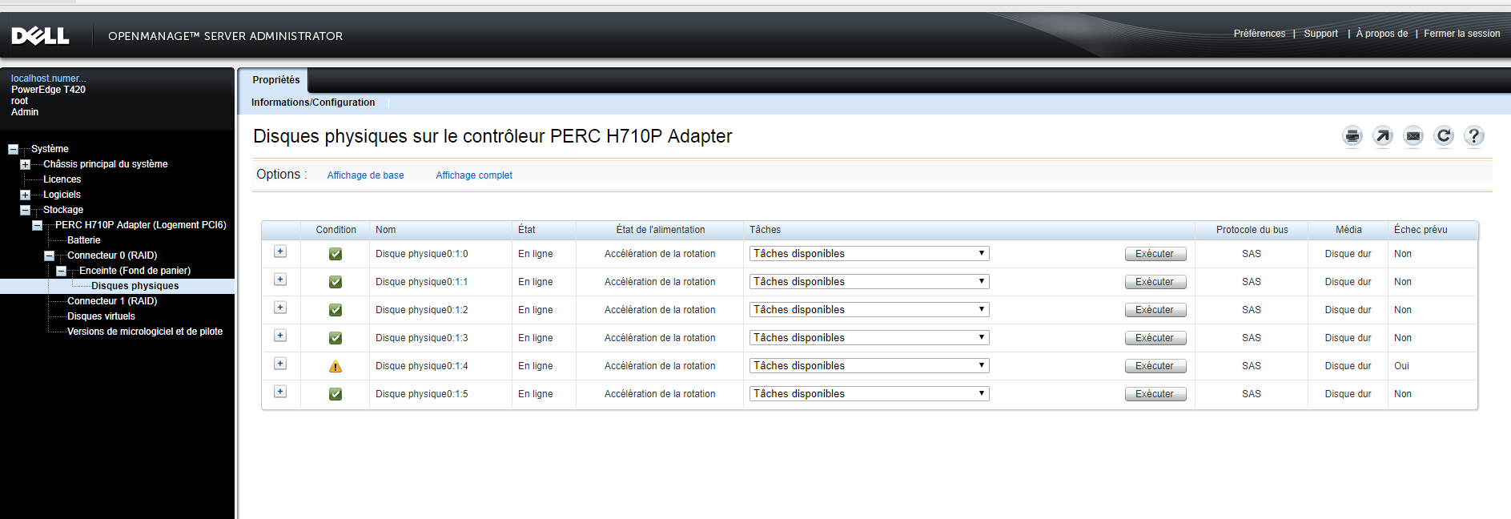Open tasks dropdown for Disque physique0:1:3
The height and width of the screenshot is (519, 1511).
(869, 338)
